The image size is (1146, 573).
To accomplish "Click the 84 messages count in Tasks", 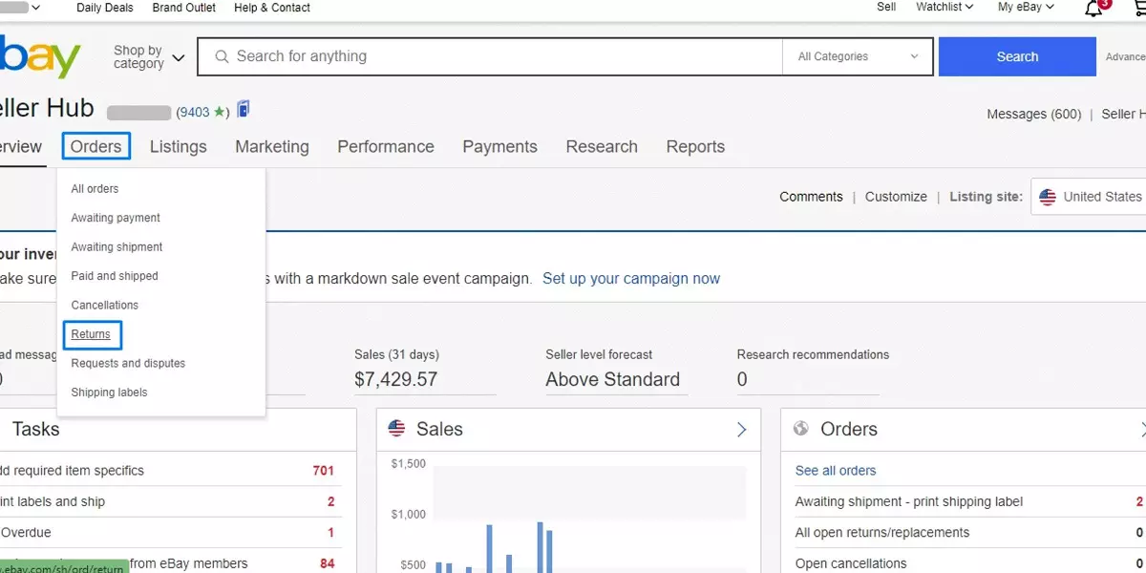I will coord(328,563).
